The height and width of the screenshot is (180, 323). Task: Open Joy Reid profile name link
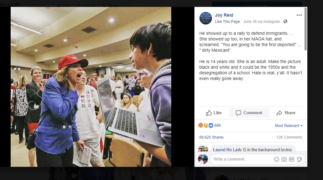[224, 15]
